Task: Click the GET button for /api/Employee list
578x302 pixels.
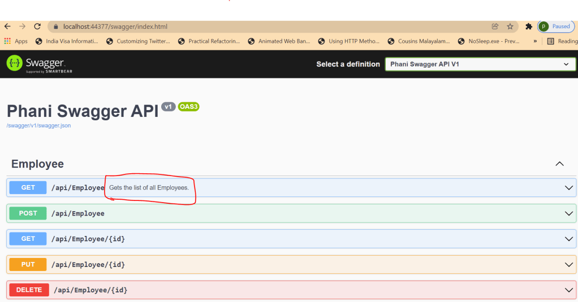Action: coord(28,187)
